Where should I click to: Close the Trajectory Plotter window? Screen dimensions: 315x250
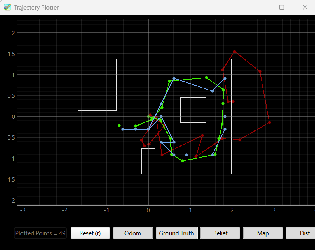[x=305, y=7]
